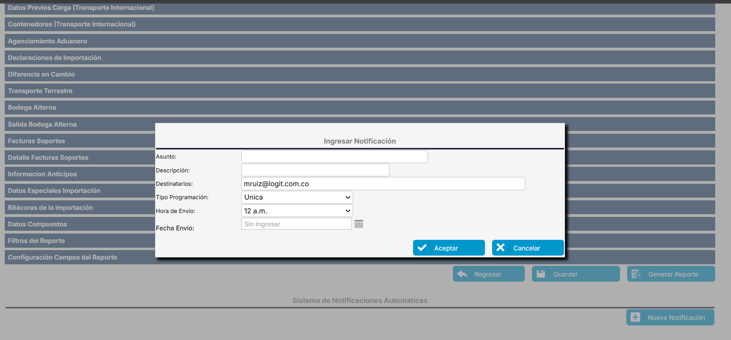
Task: Expand Contenedores (Transporte Internacional) section
Action: (x=71, y=24)
